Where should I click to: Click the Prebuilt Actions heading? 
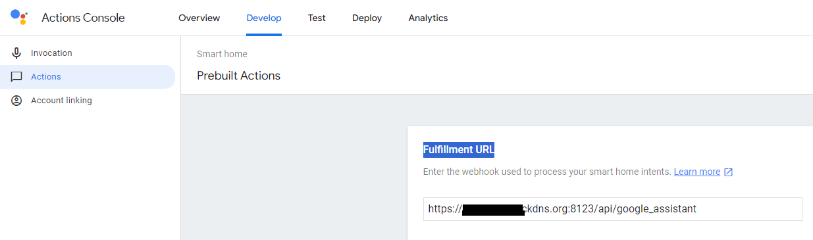point(238,76)
